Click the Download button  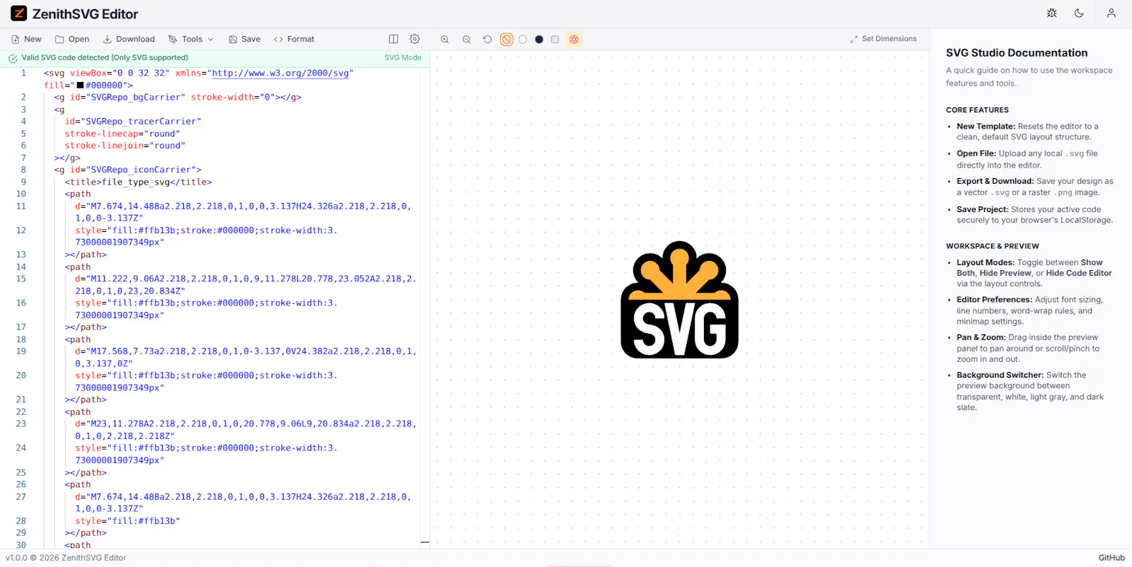[129, 40]
